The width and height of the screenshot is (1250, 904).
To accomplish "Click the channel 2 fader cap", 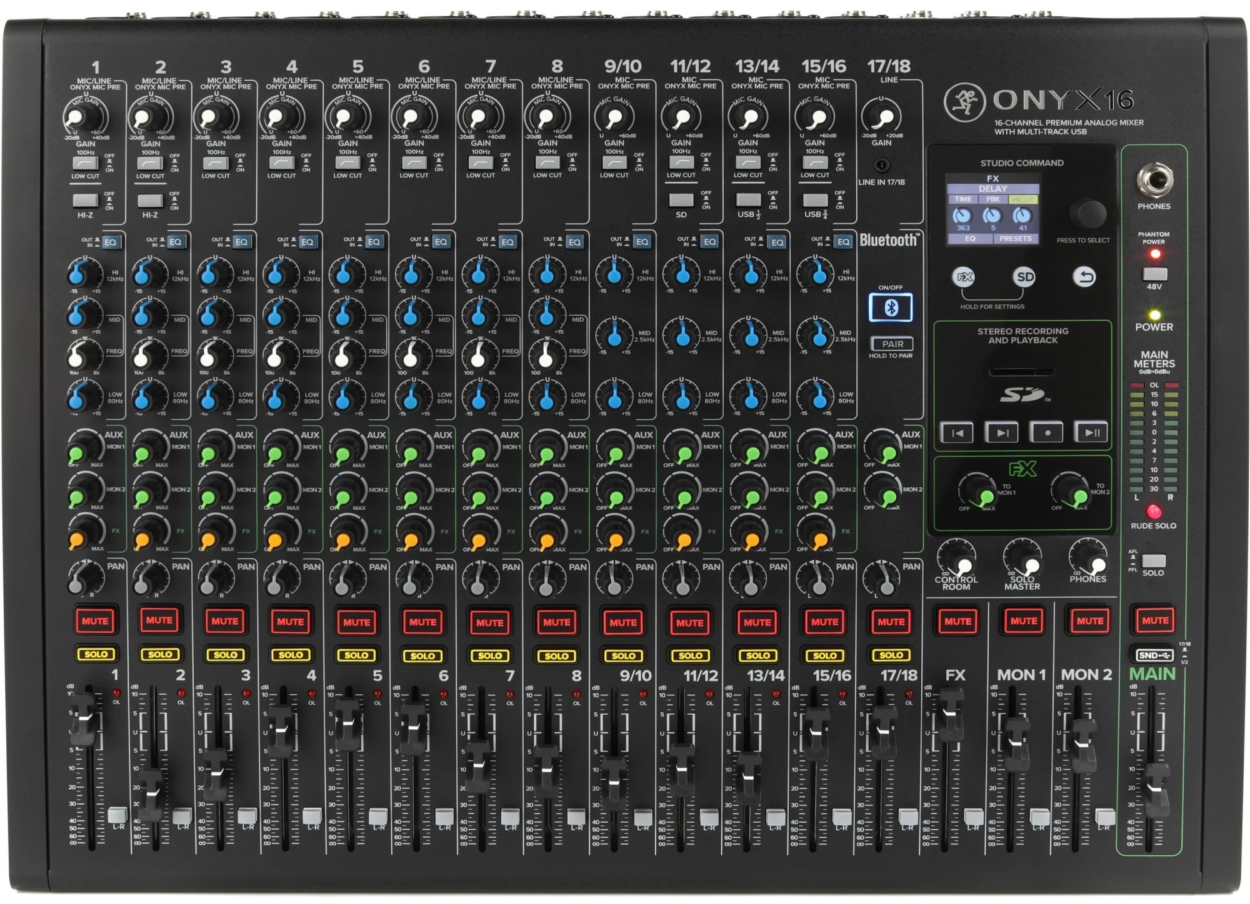I will tap(151, 795).
